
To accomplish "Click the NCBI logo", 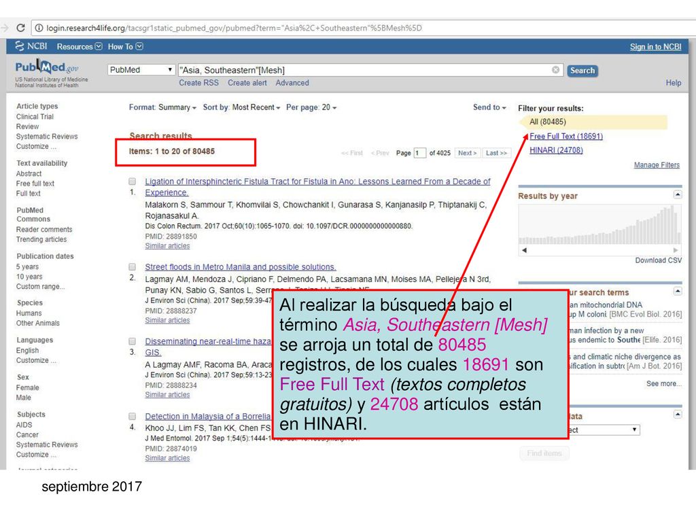I will click(x=31, y=46).
